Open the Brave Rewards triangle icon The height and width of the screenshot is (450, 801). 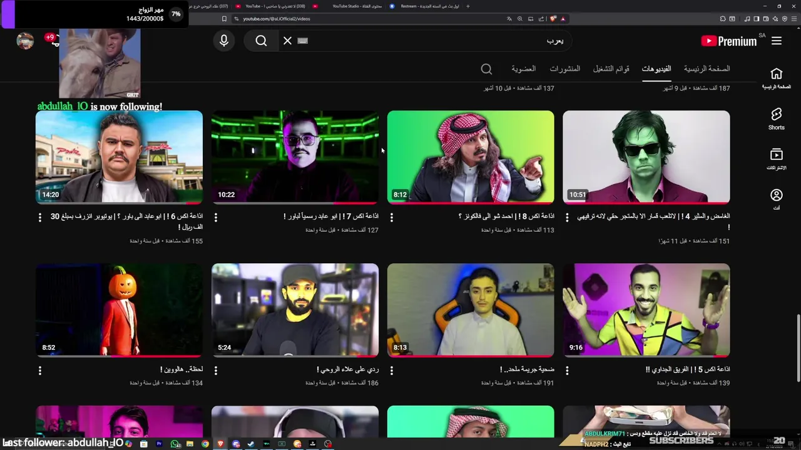(563, 19)
